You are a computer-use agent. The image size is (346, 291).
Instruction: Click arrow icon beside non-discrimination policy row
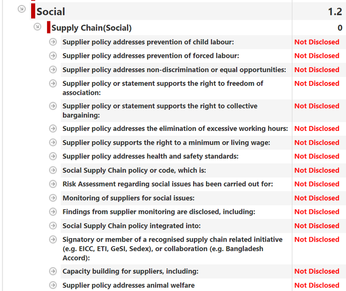click(53, 70)
